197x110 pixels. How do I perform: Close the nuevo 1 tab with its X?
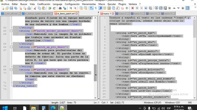click(x=113, y=13)
